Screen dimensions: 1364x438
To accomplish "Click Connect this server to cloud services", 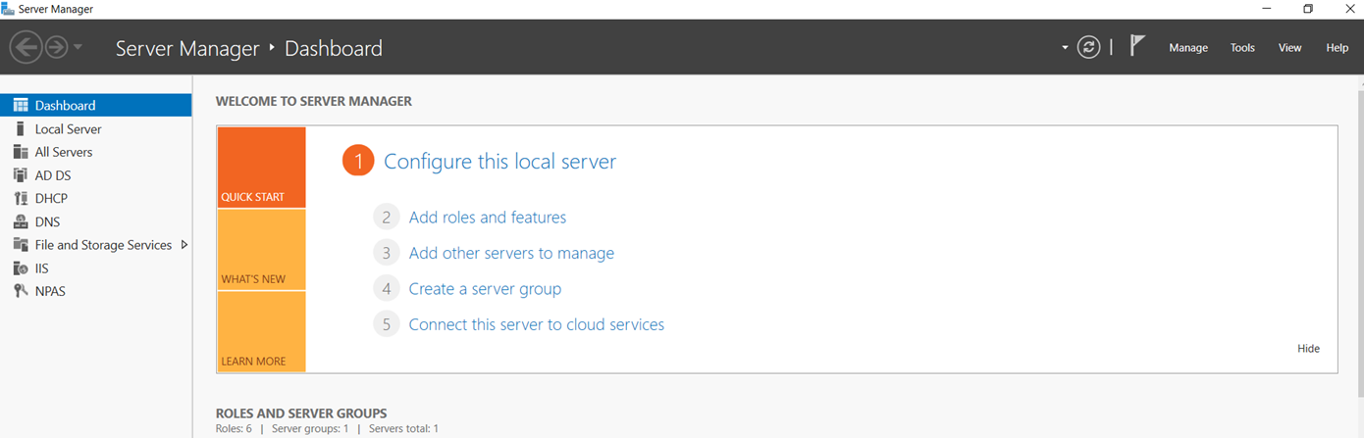I will [537, 324].
